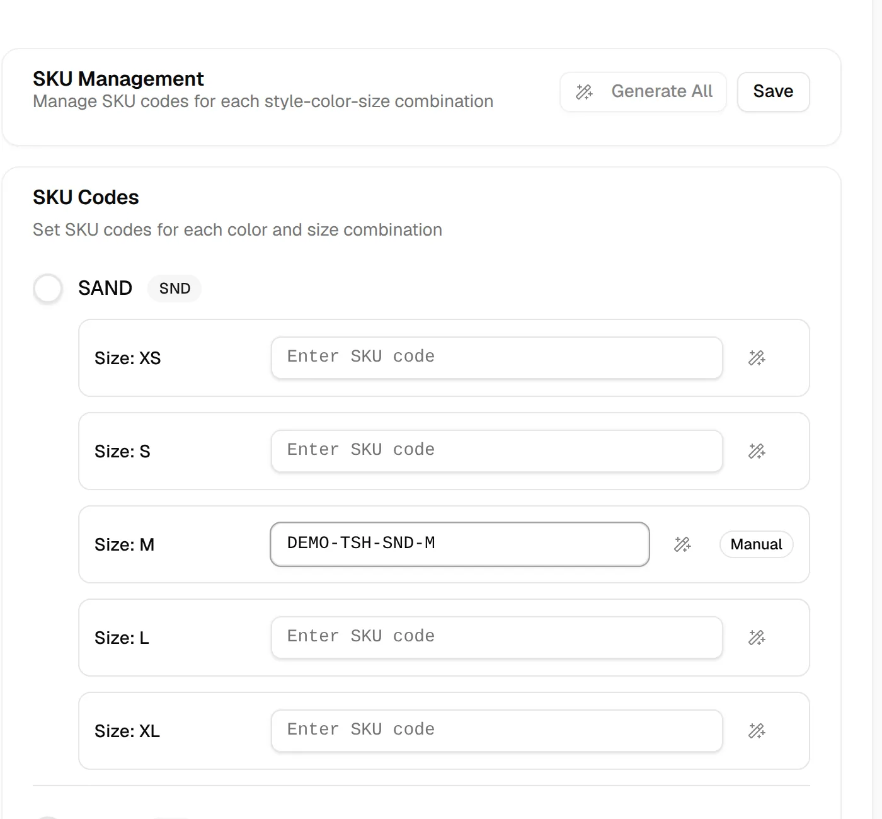The height and width of the screenshot is (819, 882).
Task: Generate SKU for Size XS
Action: pyautogui.click(x=757, y=358)
